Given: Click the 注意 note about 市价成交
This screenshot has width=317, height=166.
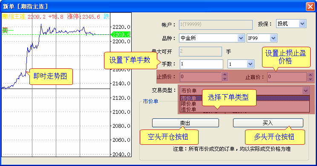Looking at the screenshot, I should 232,149.
